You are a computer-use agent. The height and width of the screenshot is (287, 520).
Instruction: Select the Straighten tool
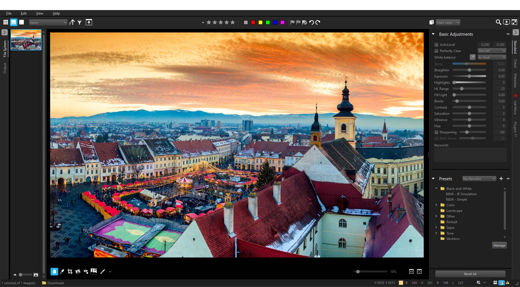pyautogui.click(x=78, y=271)
